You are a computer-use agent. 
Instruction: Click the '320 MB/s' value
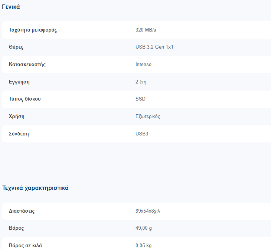pos(146,30)
